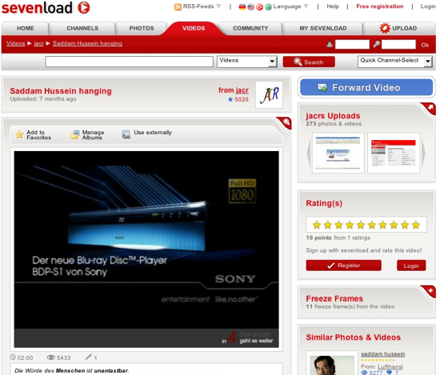Open second jacrs Uploads red thumbnail
This screenshot has height=375, width=440.
394,153
